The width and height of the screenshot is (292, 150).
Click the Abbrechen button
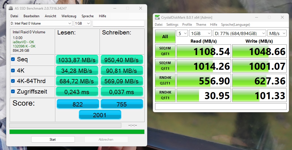[x=106, y=140]
